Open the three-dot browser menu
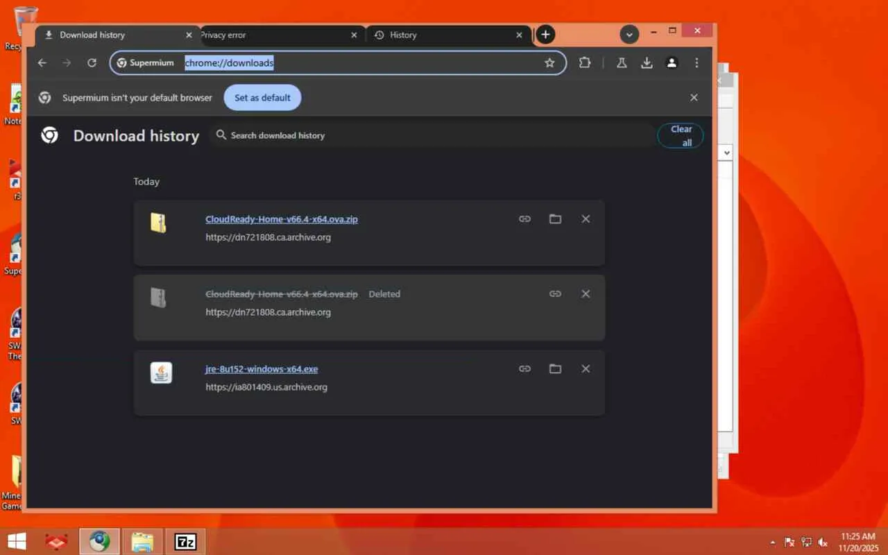The height and width of the screenshot is (555, 888). [697, 63]
